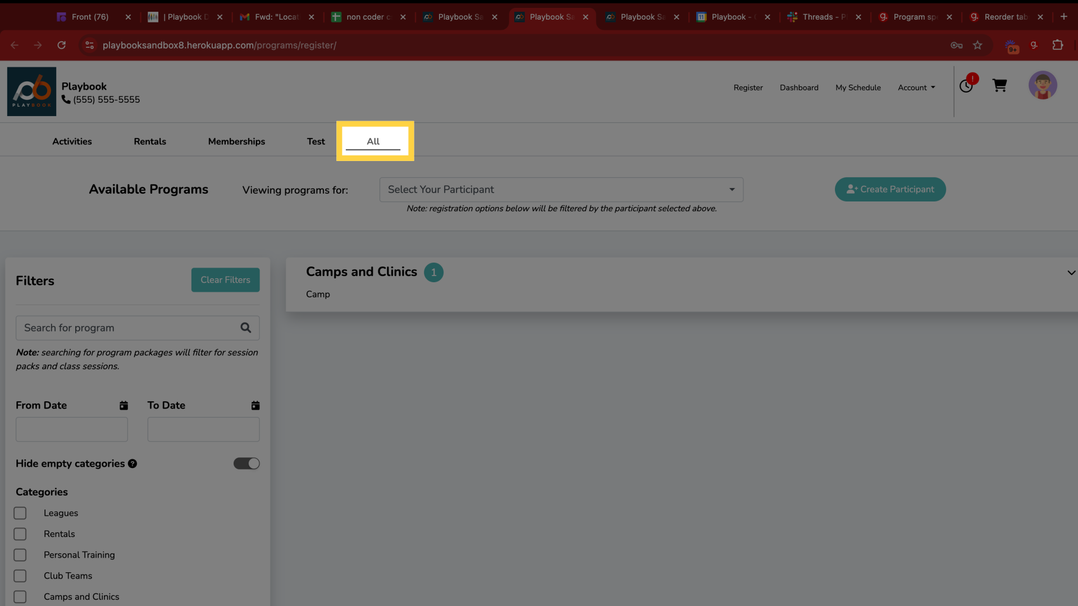Viewport: 1078px width, 606px height.
Task: Click the From Date input field
Action: 71,429
